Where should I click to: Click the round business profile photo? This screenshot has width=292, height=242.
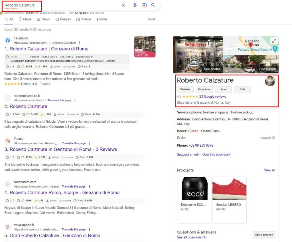[x=270, y=81]
